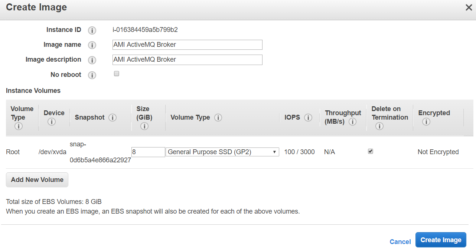
Task: Click the Cancel link
Action: [400, 242]
